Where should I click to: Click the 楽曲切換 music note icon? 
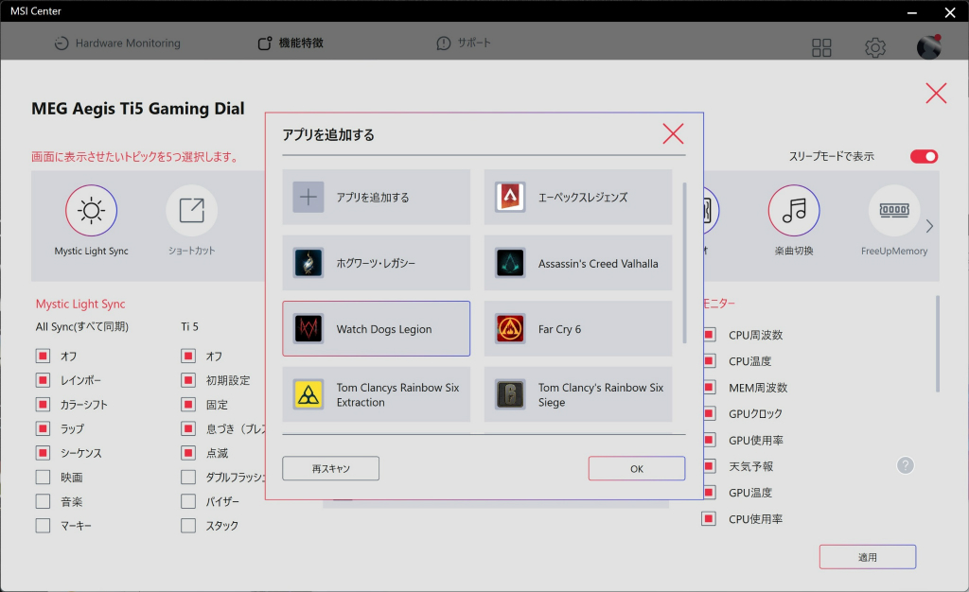coord(794,211)
